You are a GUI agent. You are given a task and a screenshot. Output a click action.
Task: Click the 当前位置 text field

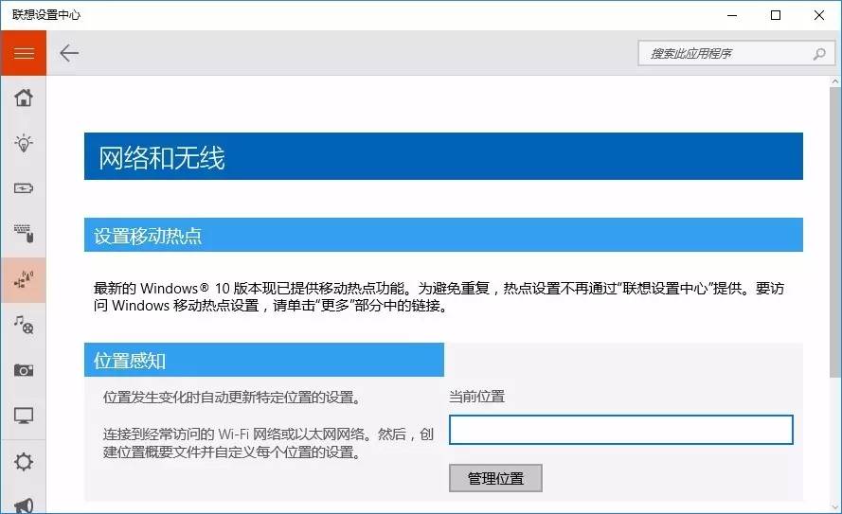click(620, 429)
